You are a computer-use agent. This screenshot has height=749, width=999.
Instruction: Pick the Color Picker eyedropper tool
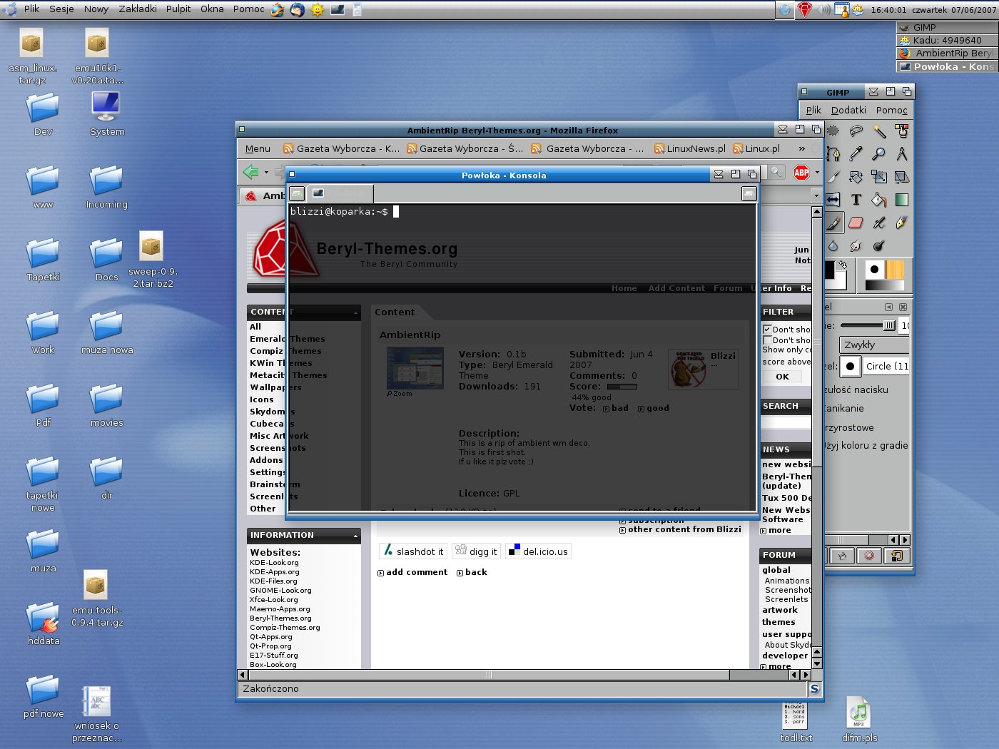tap(856, 154)
